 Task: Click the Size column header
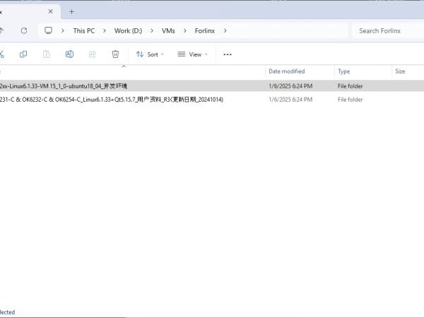pyautogui.click(x=400, y=71)
